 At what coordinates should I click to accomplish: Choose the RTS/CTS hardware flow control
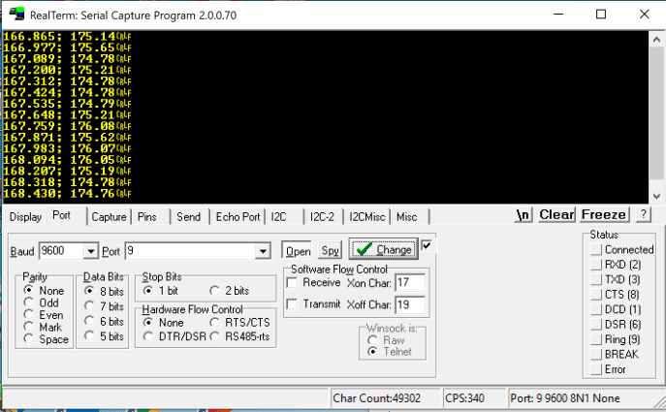click(x=215, y=322)
